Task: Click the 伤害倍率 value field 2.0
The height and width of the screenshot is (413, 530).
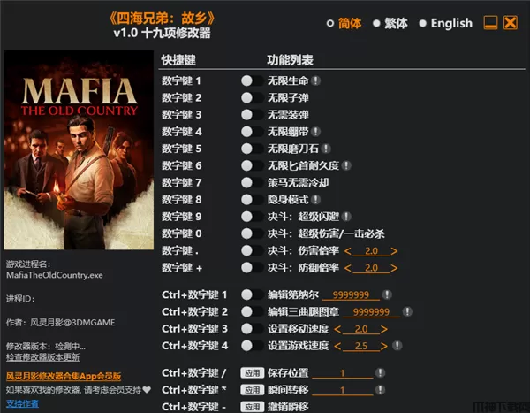Action: coord(371,251)
